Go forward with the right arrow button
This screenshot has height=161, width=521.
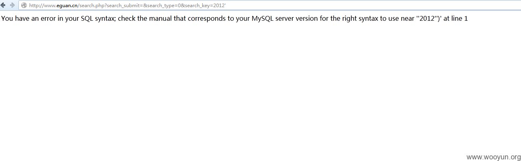[x=12, y=5]
